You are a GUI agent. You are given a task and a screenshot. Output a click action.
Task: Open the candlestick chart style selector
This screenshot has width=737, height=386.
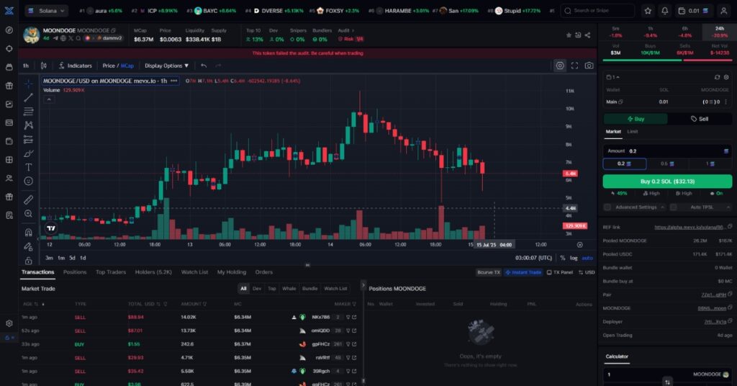(x=44, y=66)
